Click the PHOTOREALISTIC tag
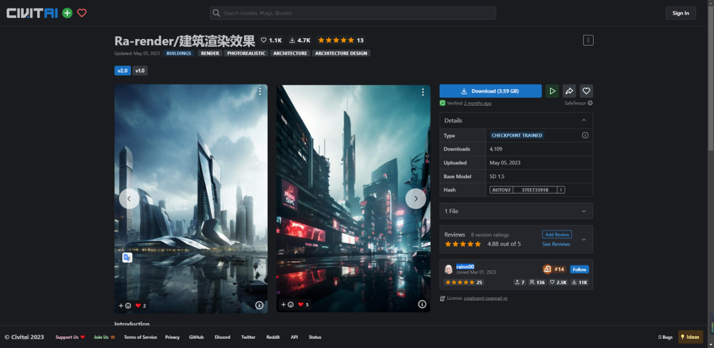 point(247,53)
